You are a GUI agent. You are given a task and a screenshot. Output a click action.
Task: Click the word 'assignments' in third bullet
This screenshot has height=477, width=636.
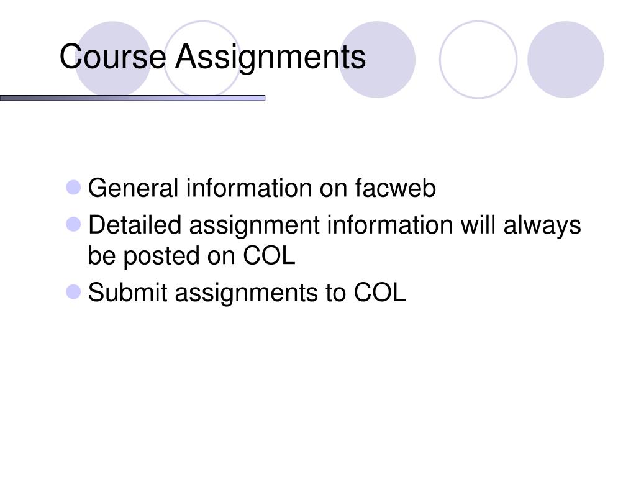[x=246, y=294]
